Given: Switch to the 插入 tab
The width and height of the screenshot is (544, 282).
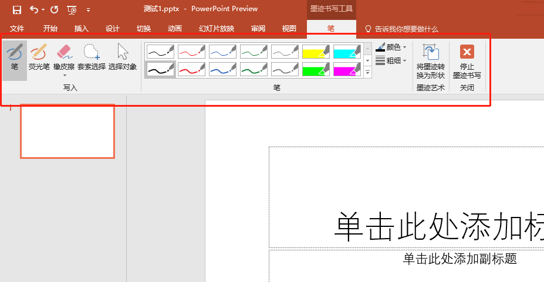Looking at the screenshot, I should [81, 28].
